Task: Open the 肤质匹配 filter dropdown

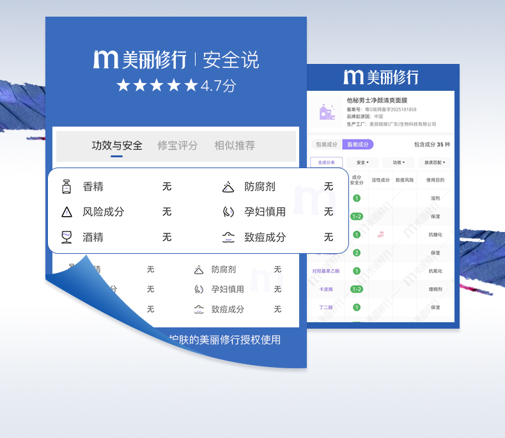Action: (x=435, y=162)
